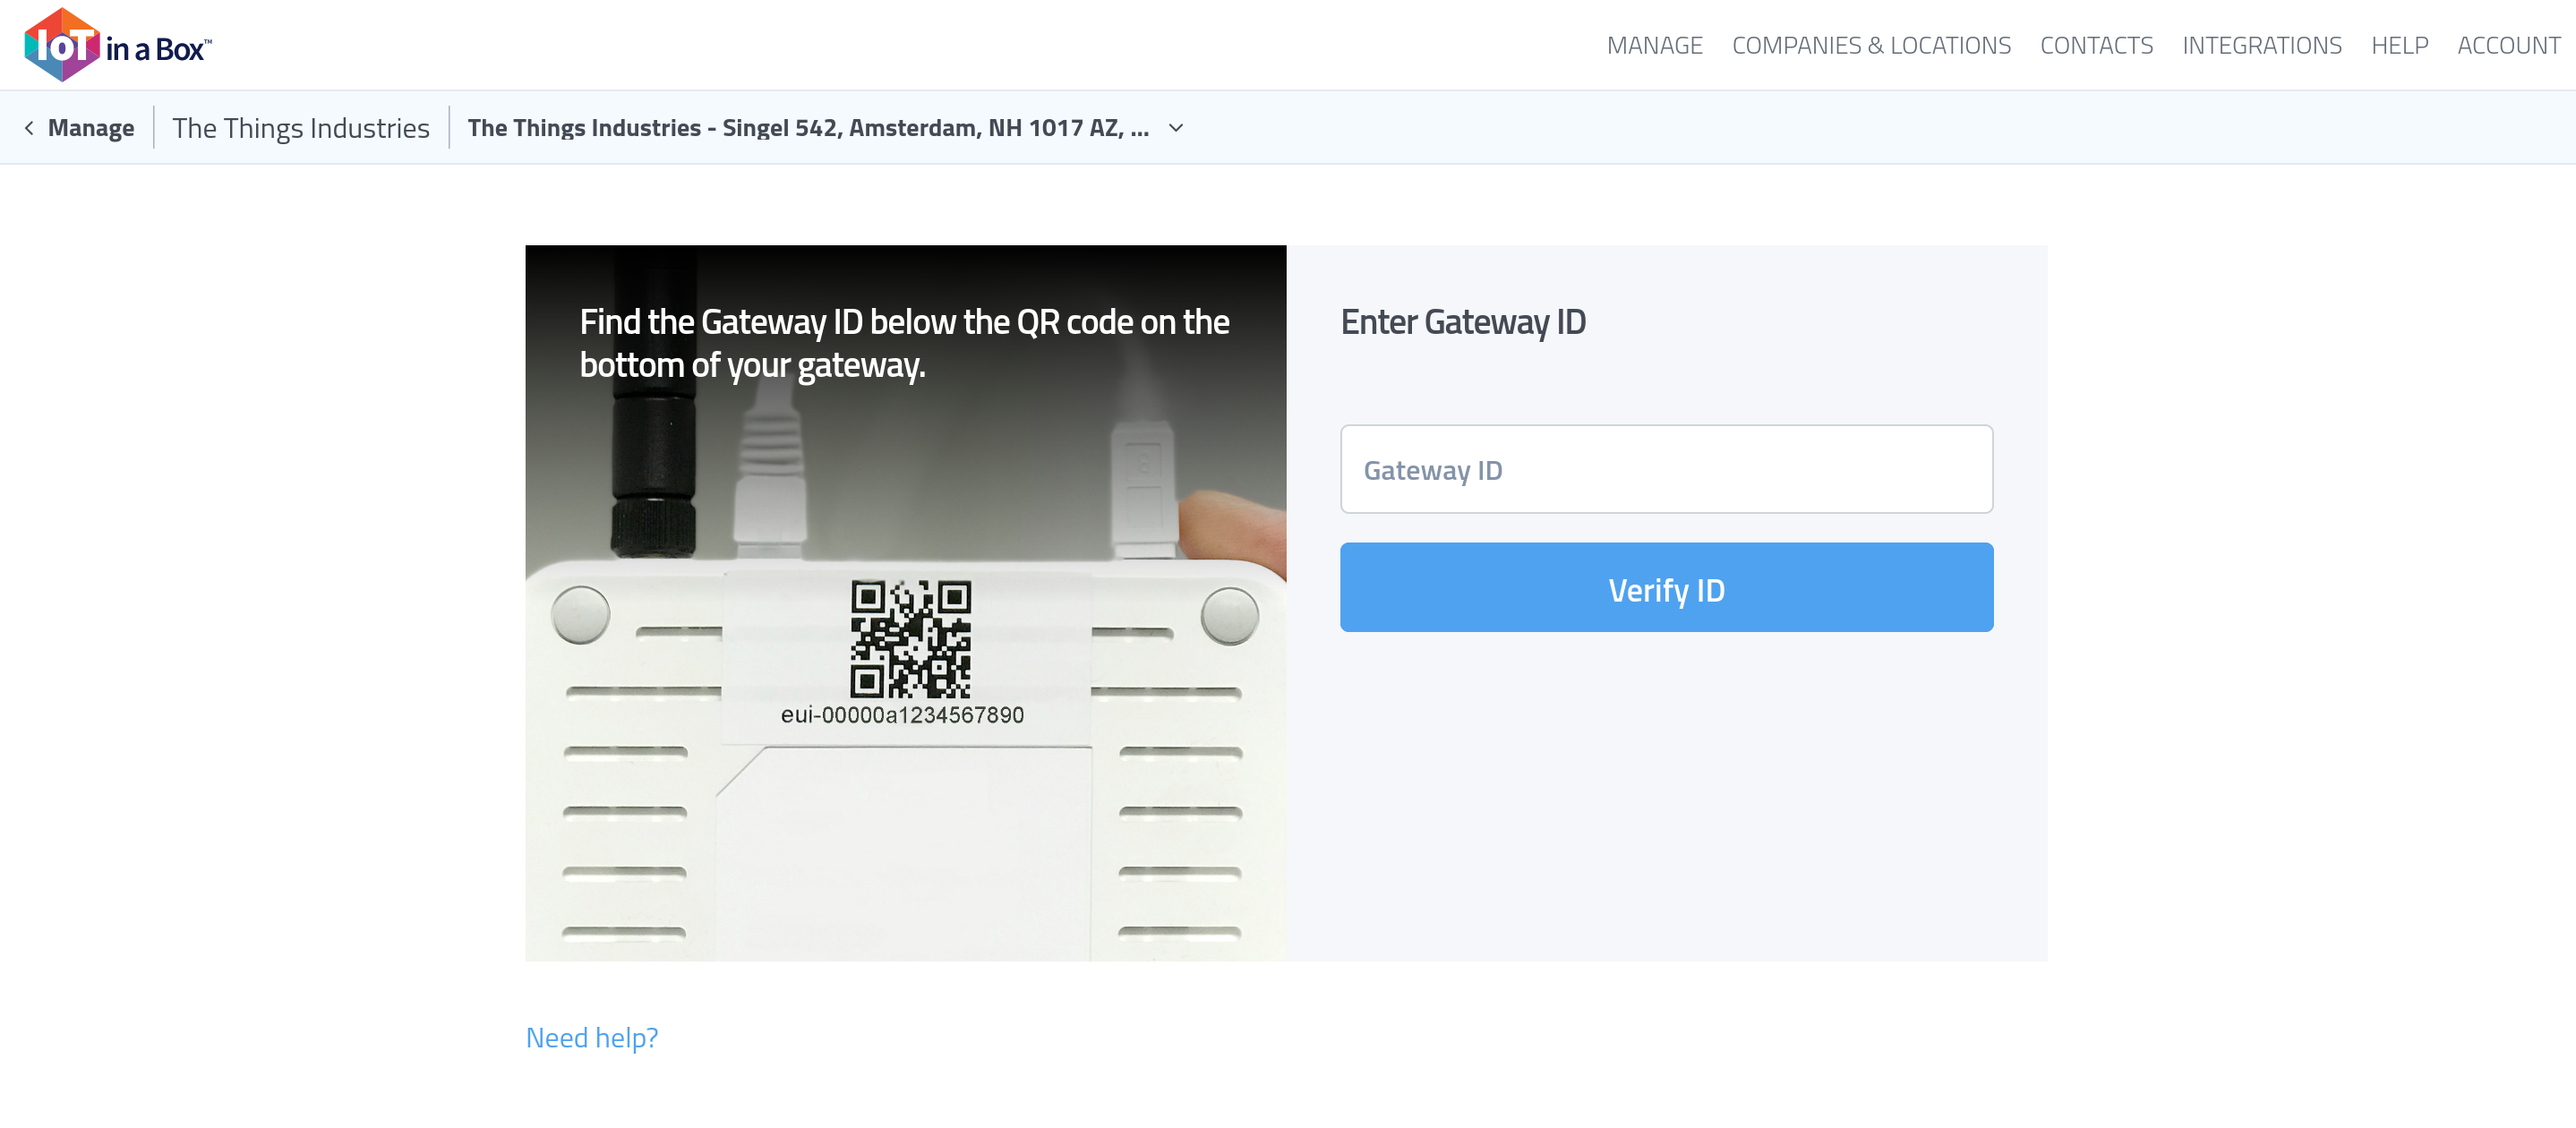Click the Enter Gateway ID heading
Viewport: 2576px width, 1128px height.
(x=1462, y=322)
